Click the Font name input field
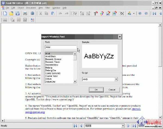 pyautogui.click(x=61, y=47)
